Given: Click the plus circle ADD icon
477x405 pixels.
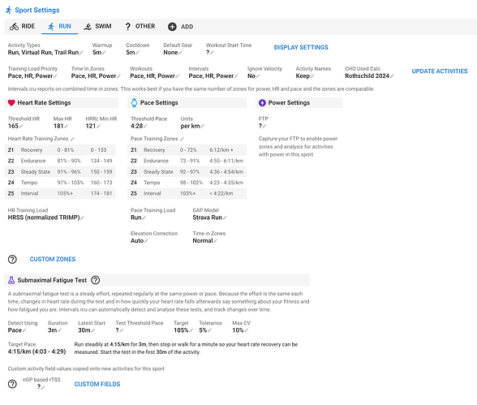Looking at the screenshot, I should coord(172,27).
